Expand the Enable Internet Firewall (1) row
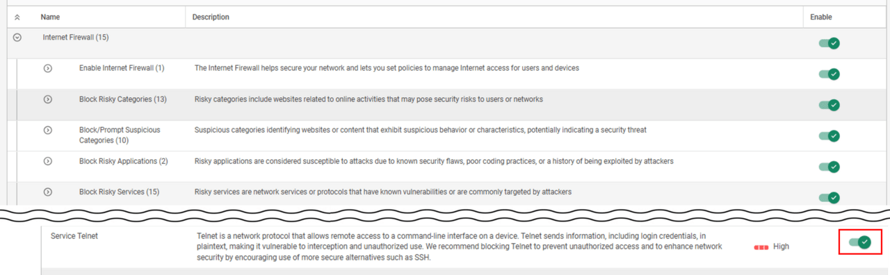The width and height of the screenshot is (890, 275). (48, 68)
